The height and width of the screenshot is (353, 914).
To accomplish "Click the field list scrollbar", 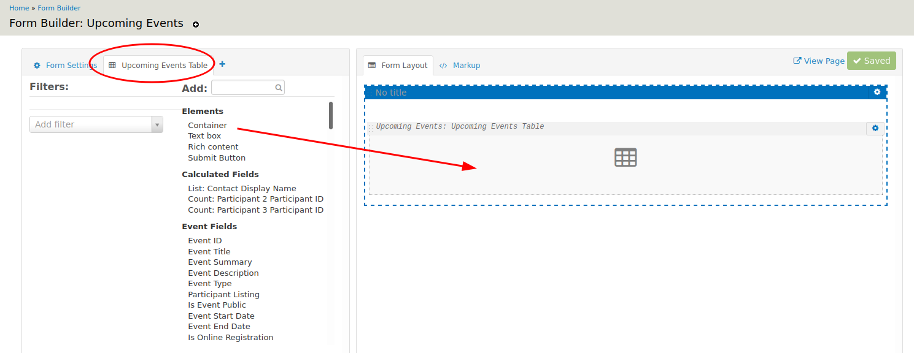I will pos(331,115).
